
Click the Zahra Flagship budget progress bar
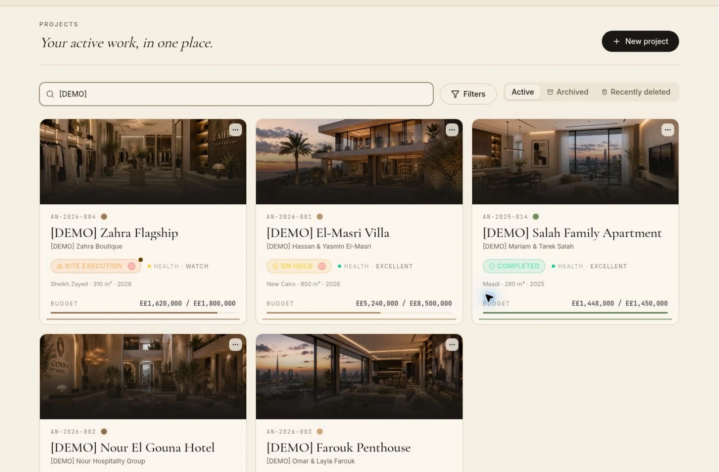tap(143, 313)
